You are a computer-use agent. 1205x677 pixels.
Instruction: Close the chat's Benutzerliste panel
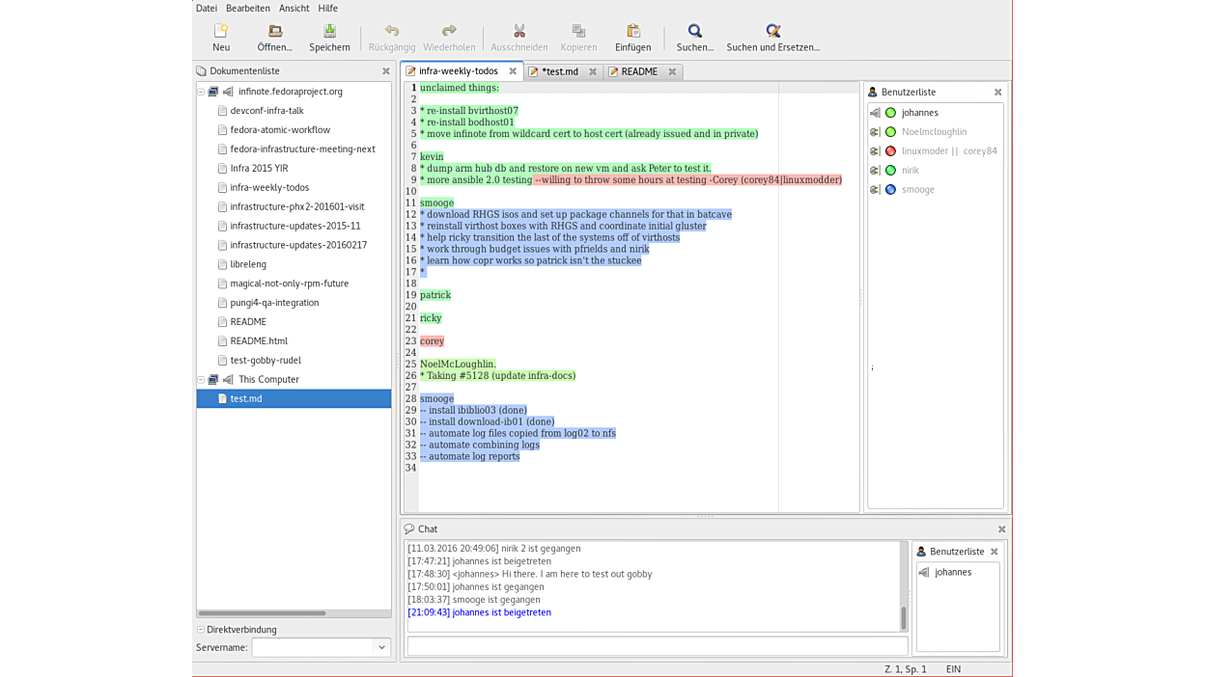click(995, 552)
